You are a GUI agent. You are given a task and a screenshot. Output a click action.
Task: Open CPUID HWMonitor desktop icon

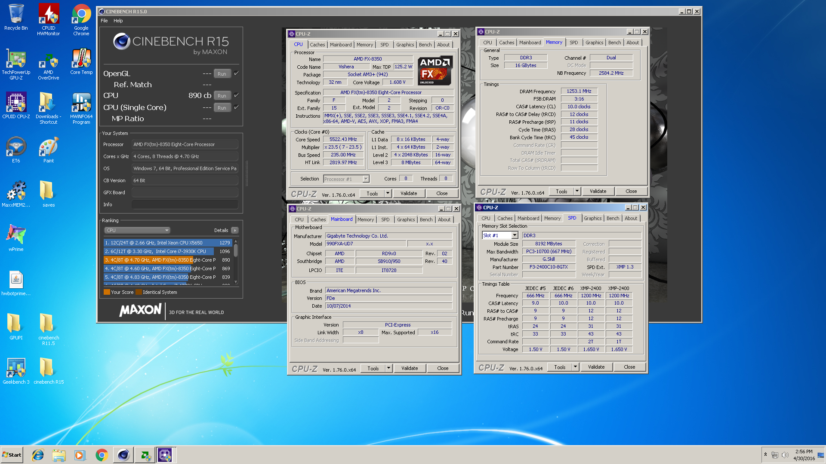48,19
